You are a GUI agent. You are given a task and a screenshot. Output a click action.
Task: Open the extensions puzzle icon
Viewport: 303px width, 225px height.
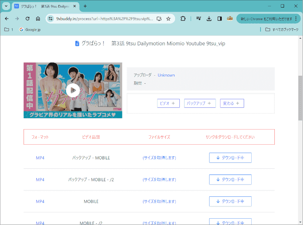click(183, 19)
